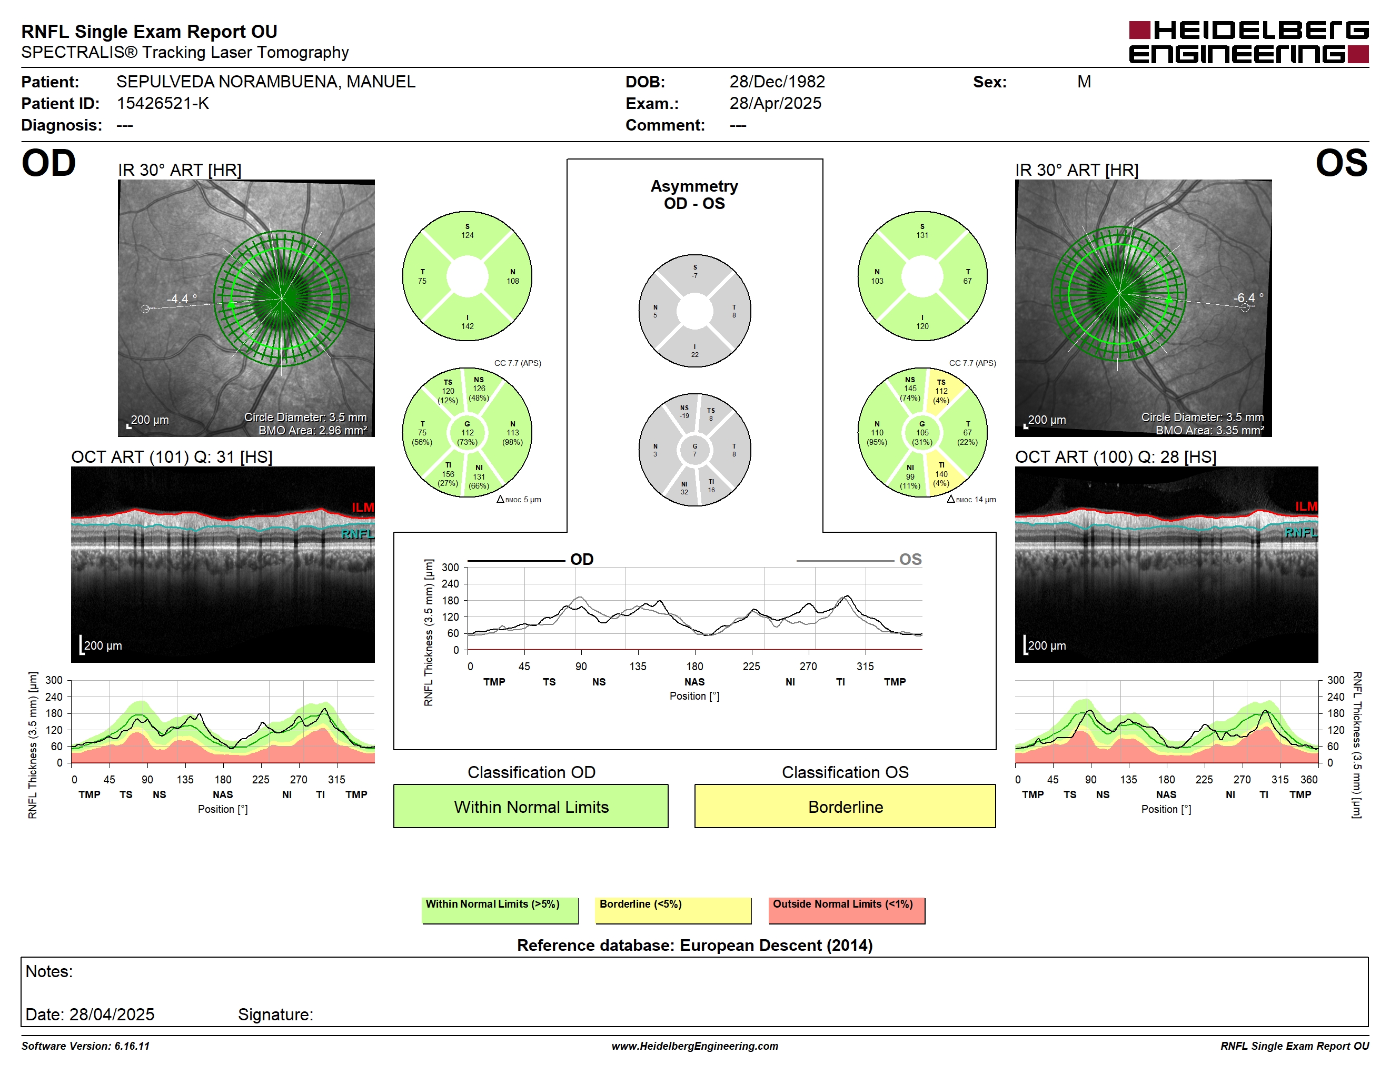Click the OD BMO Area 2.96 mm² label
The height and width of the screenshot is (1074, 1390).
click(x=312, y=430)
